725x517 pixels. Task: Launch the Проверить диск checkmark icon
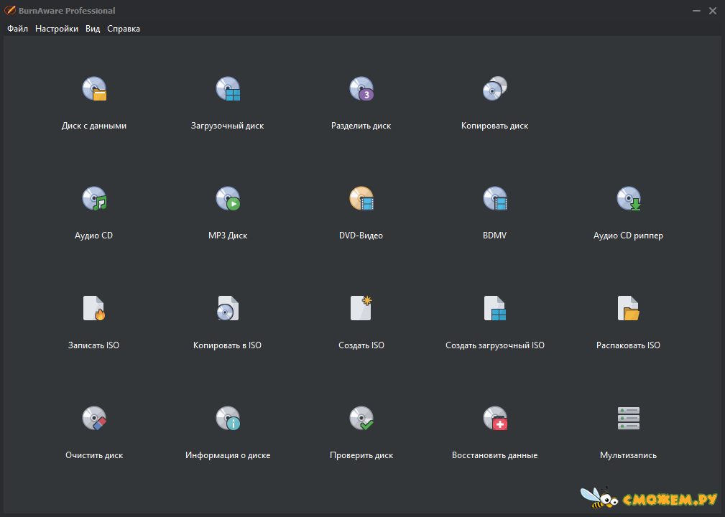click(361, 418)
